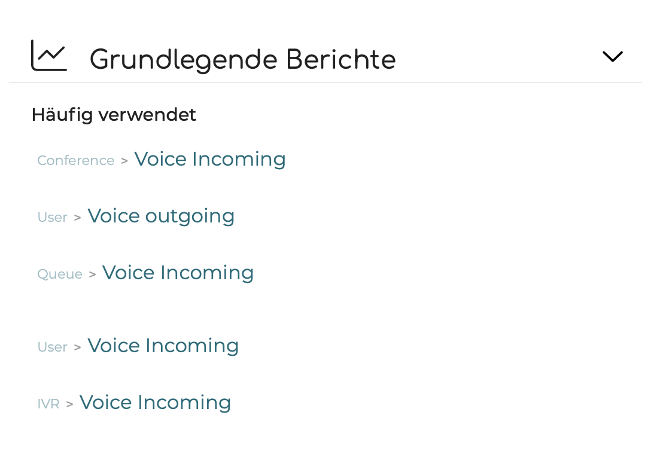Screen dimensions: 669x470
Task: Click the arrow separator before Voice outgoing
Action: click(x=77, y=218)
